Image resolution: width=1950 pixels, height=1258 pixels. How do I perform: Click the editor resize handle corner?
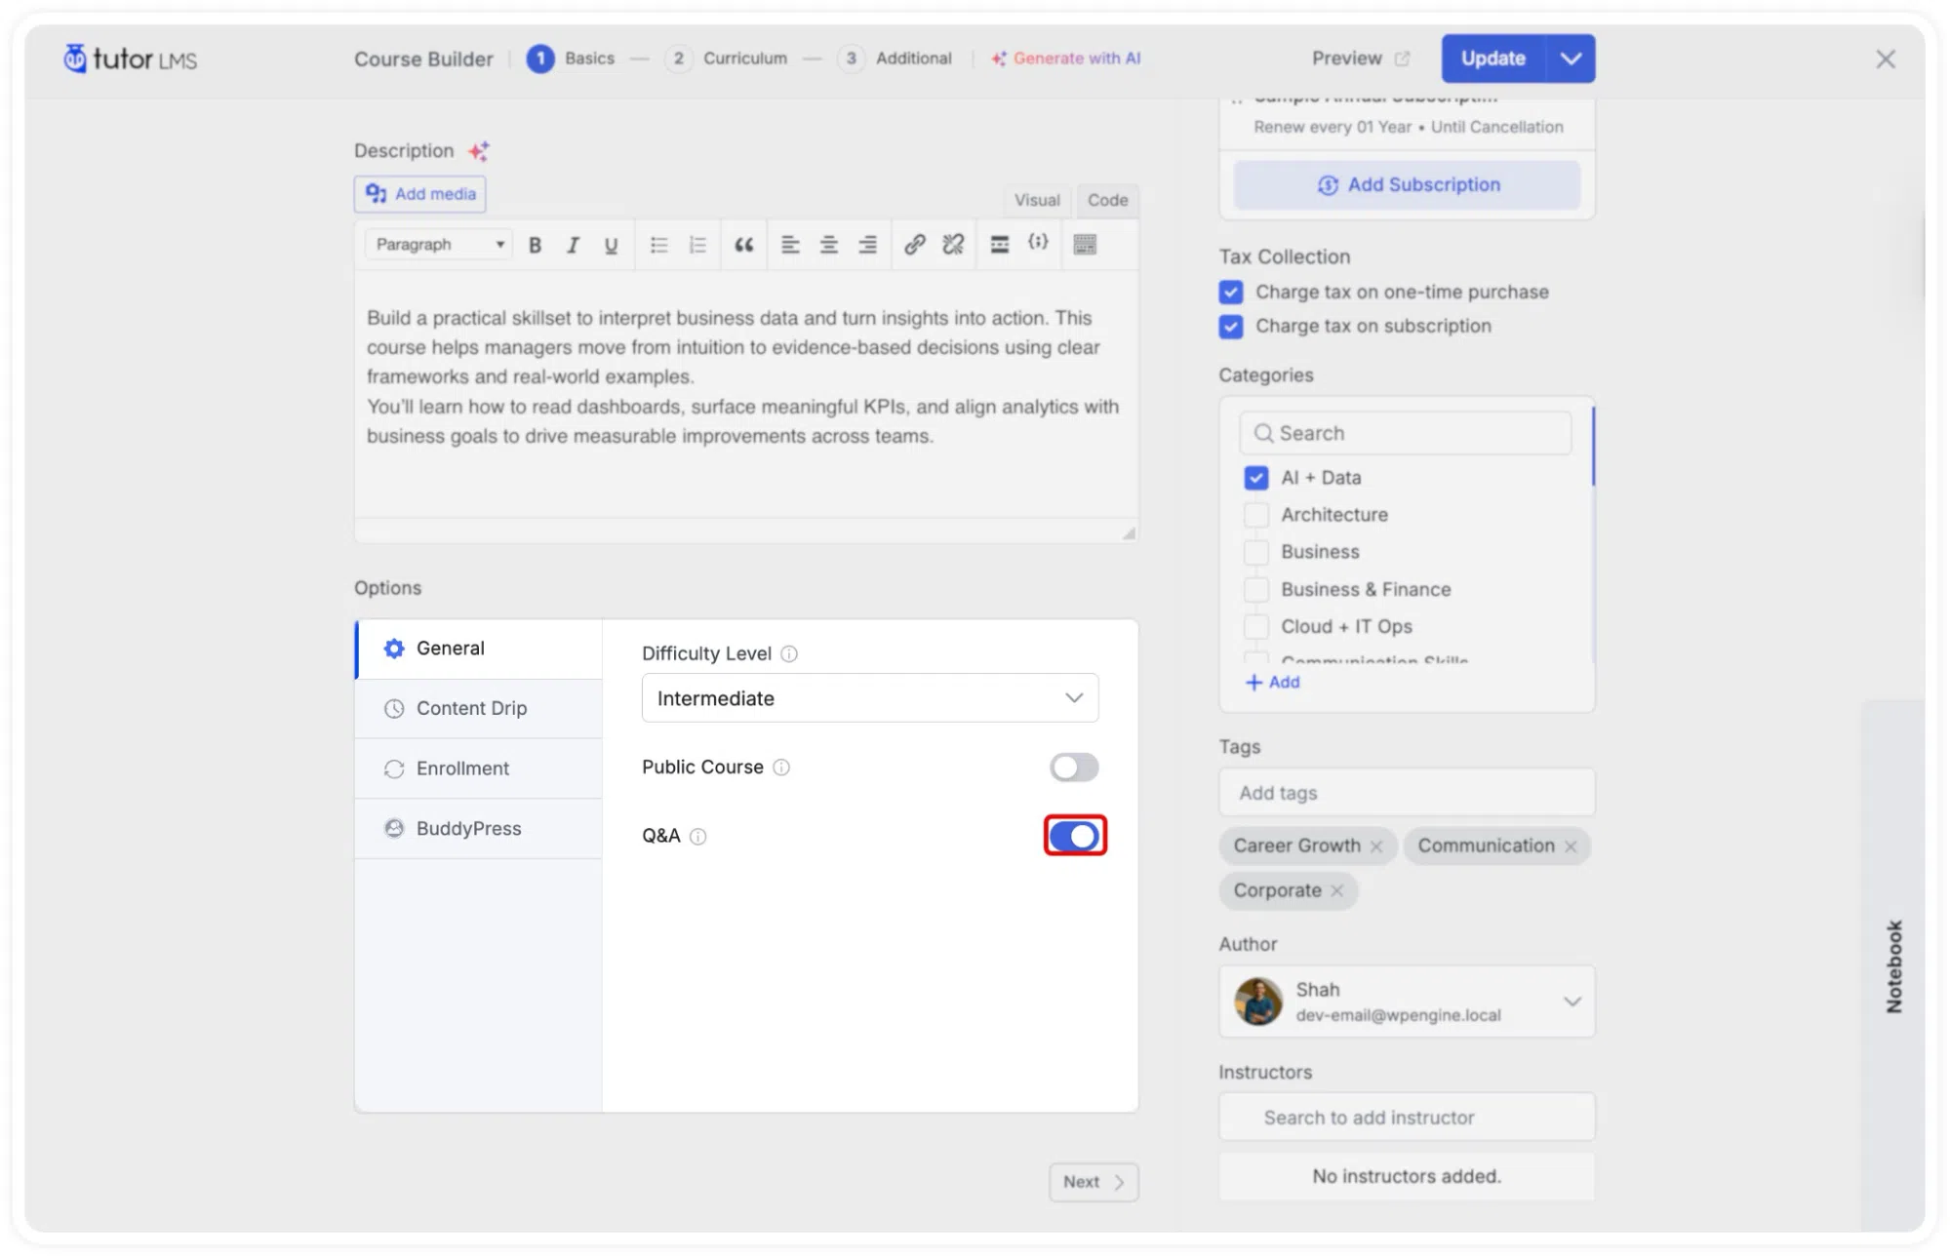pyautogui.click(x=1129, y=533)
